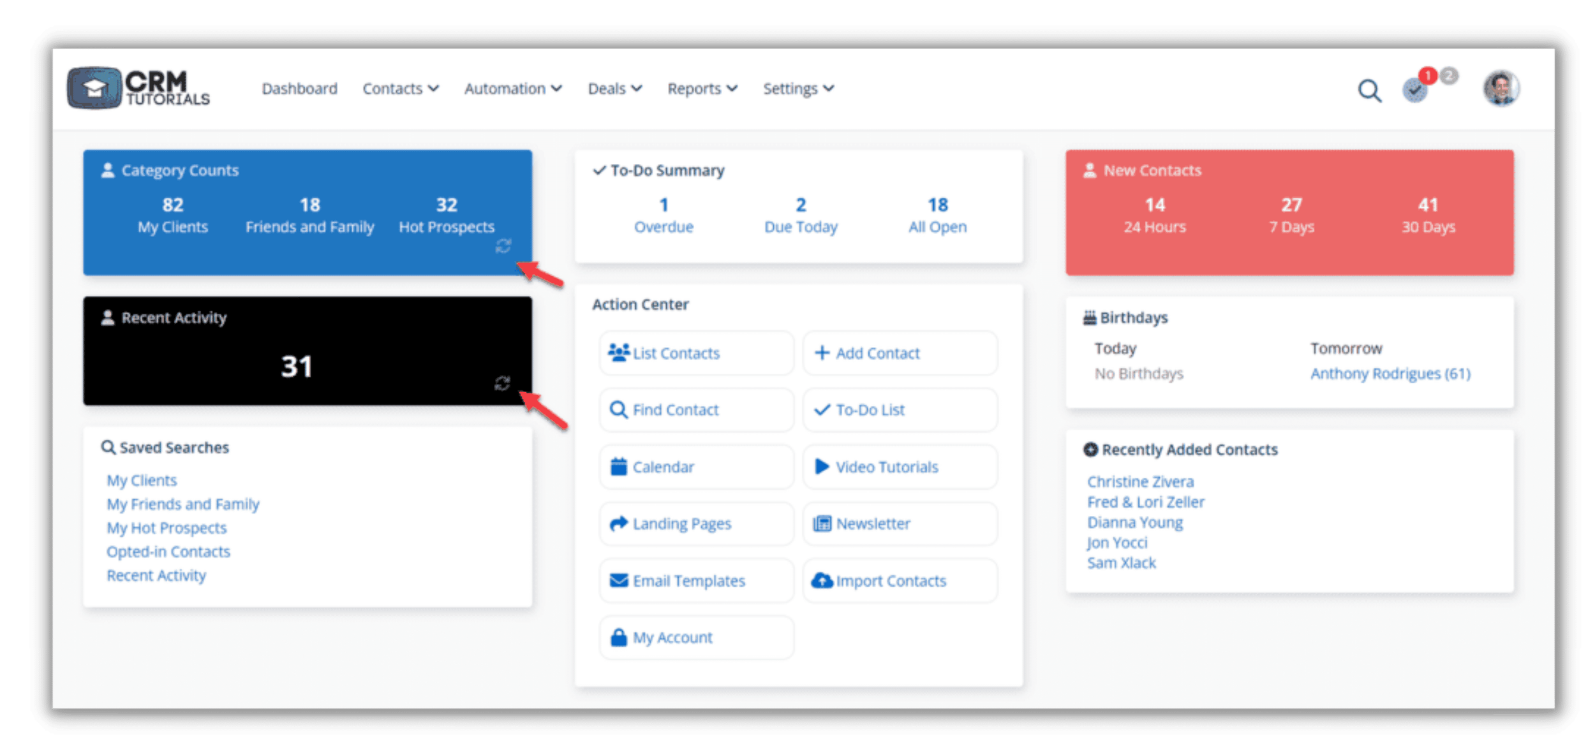1595x753 pixels.
Task: View the Overdue to-do count
Action: click(x=664, y=215)
